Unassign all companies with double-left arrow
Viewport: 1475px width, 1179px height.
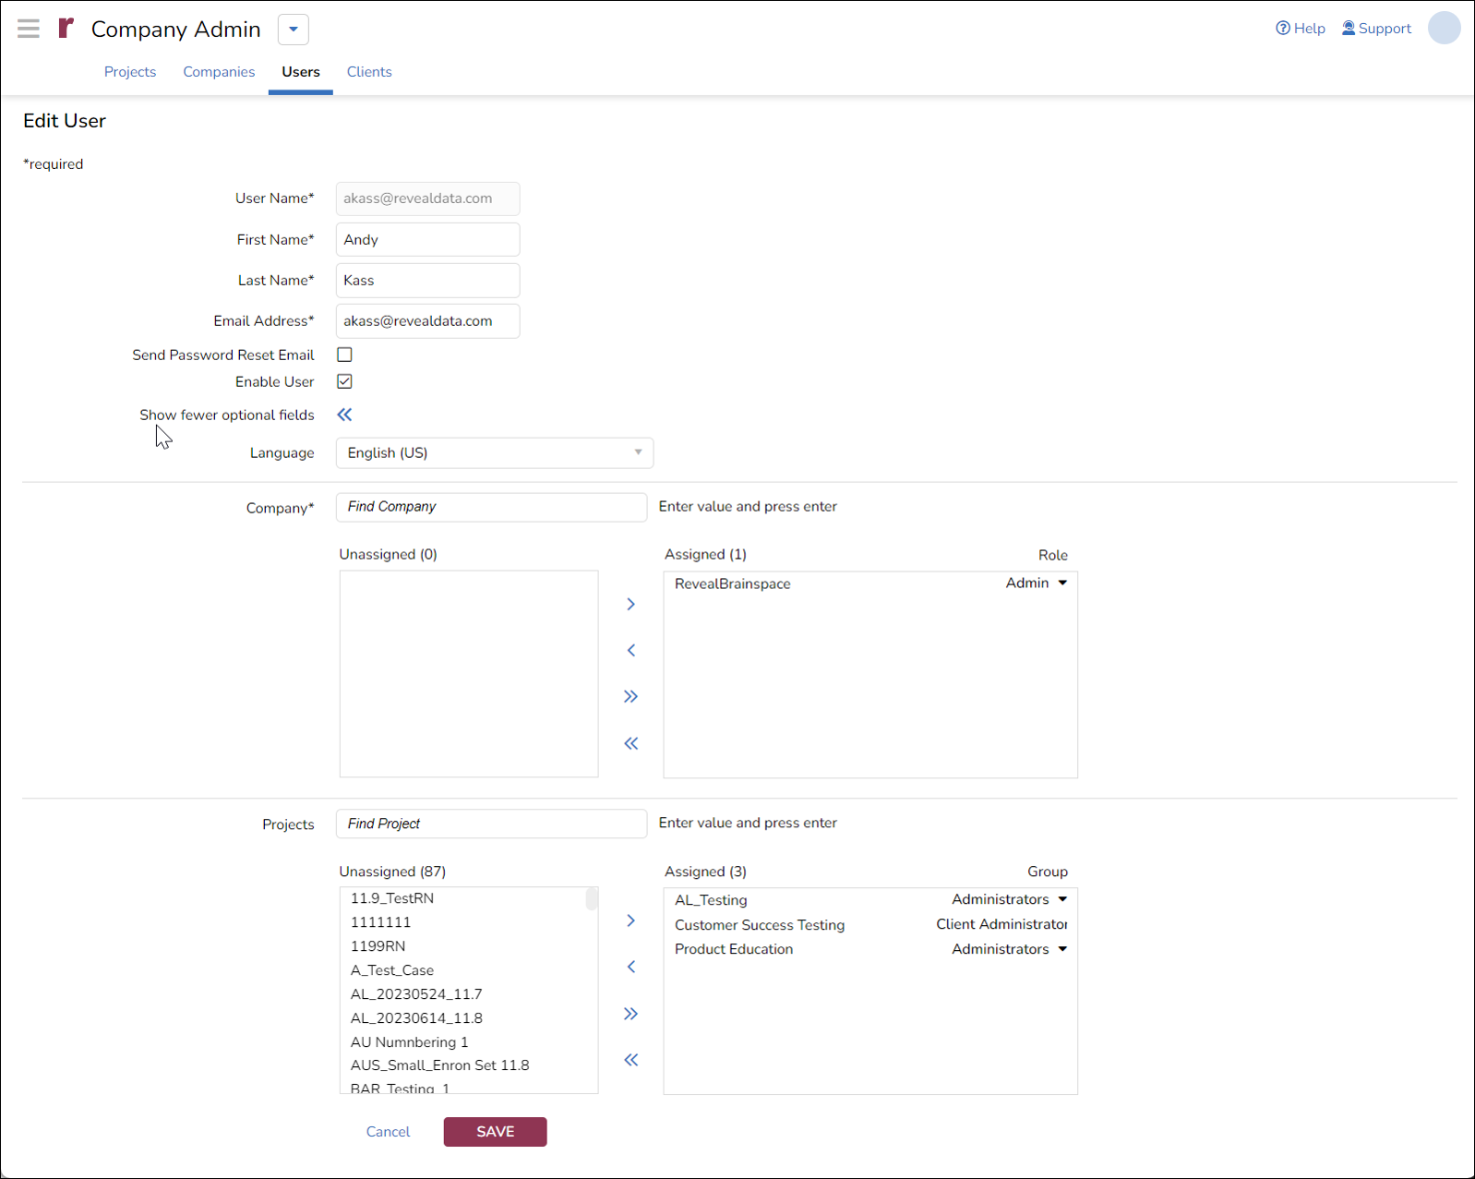click(630, 743)
